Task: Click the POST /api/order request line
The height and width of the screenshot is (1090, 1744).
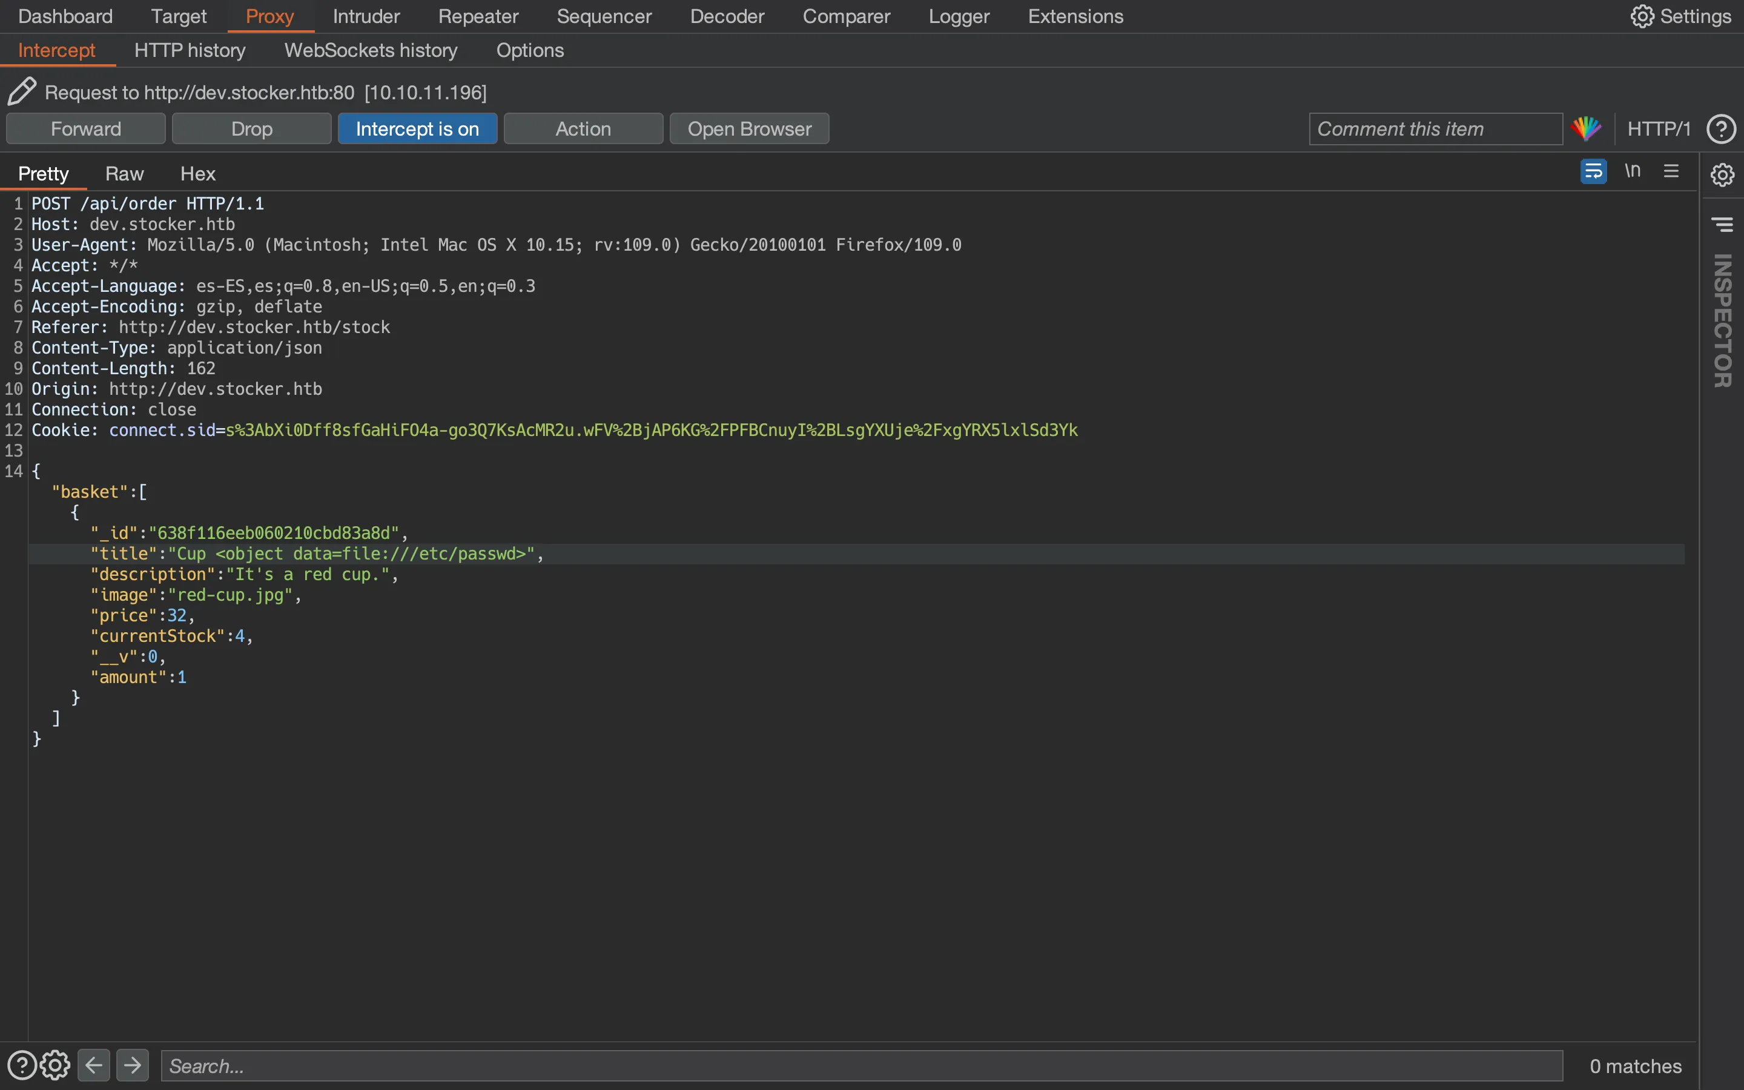Action: click(148, 204)
